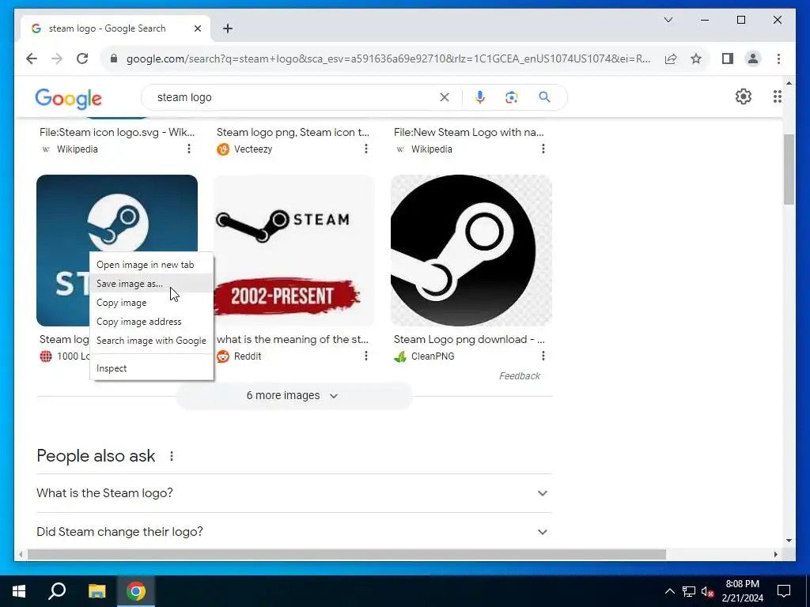This screenshot has width=810, height=607.
Task: Open File:New Steam Logo Wikipedia result
Action: (x=468, y=133)
